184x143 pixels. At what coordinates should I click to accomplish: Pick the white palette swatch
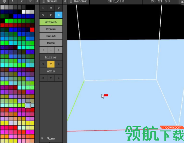coord(24,12)
